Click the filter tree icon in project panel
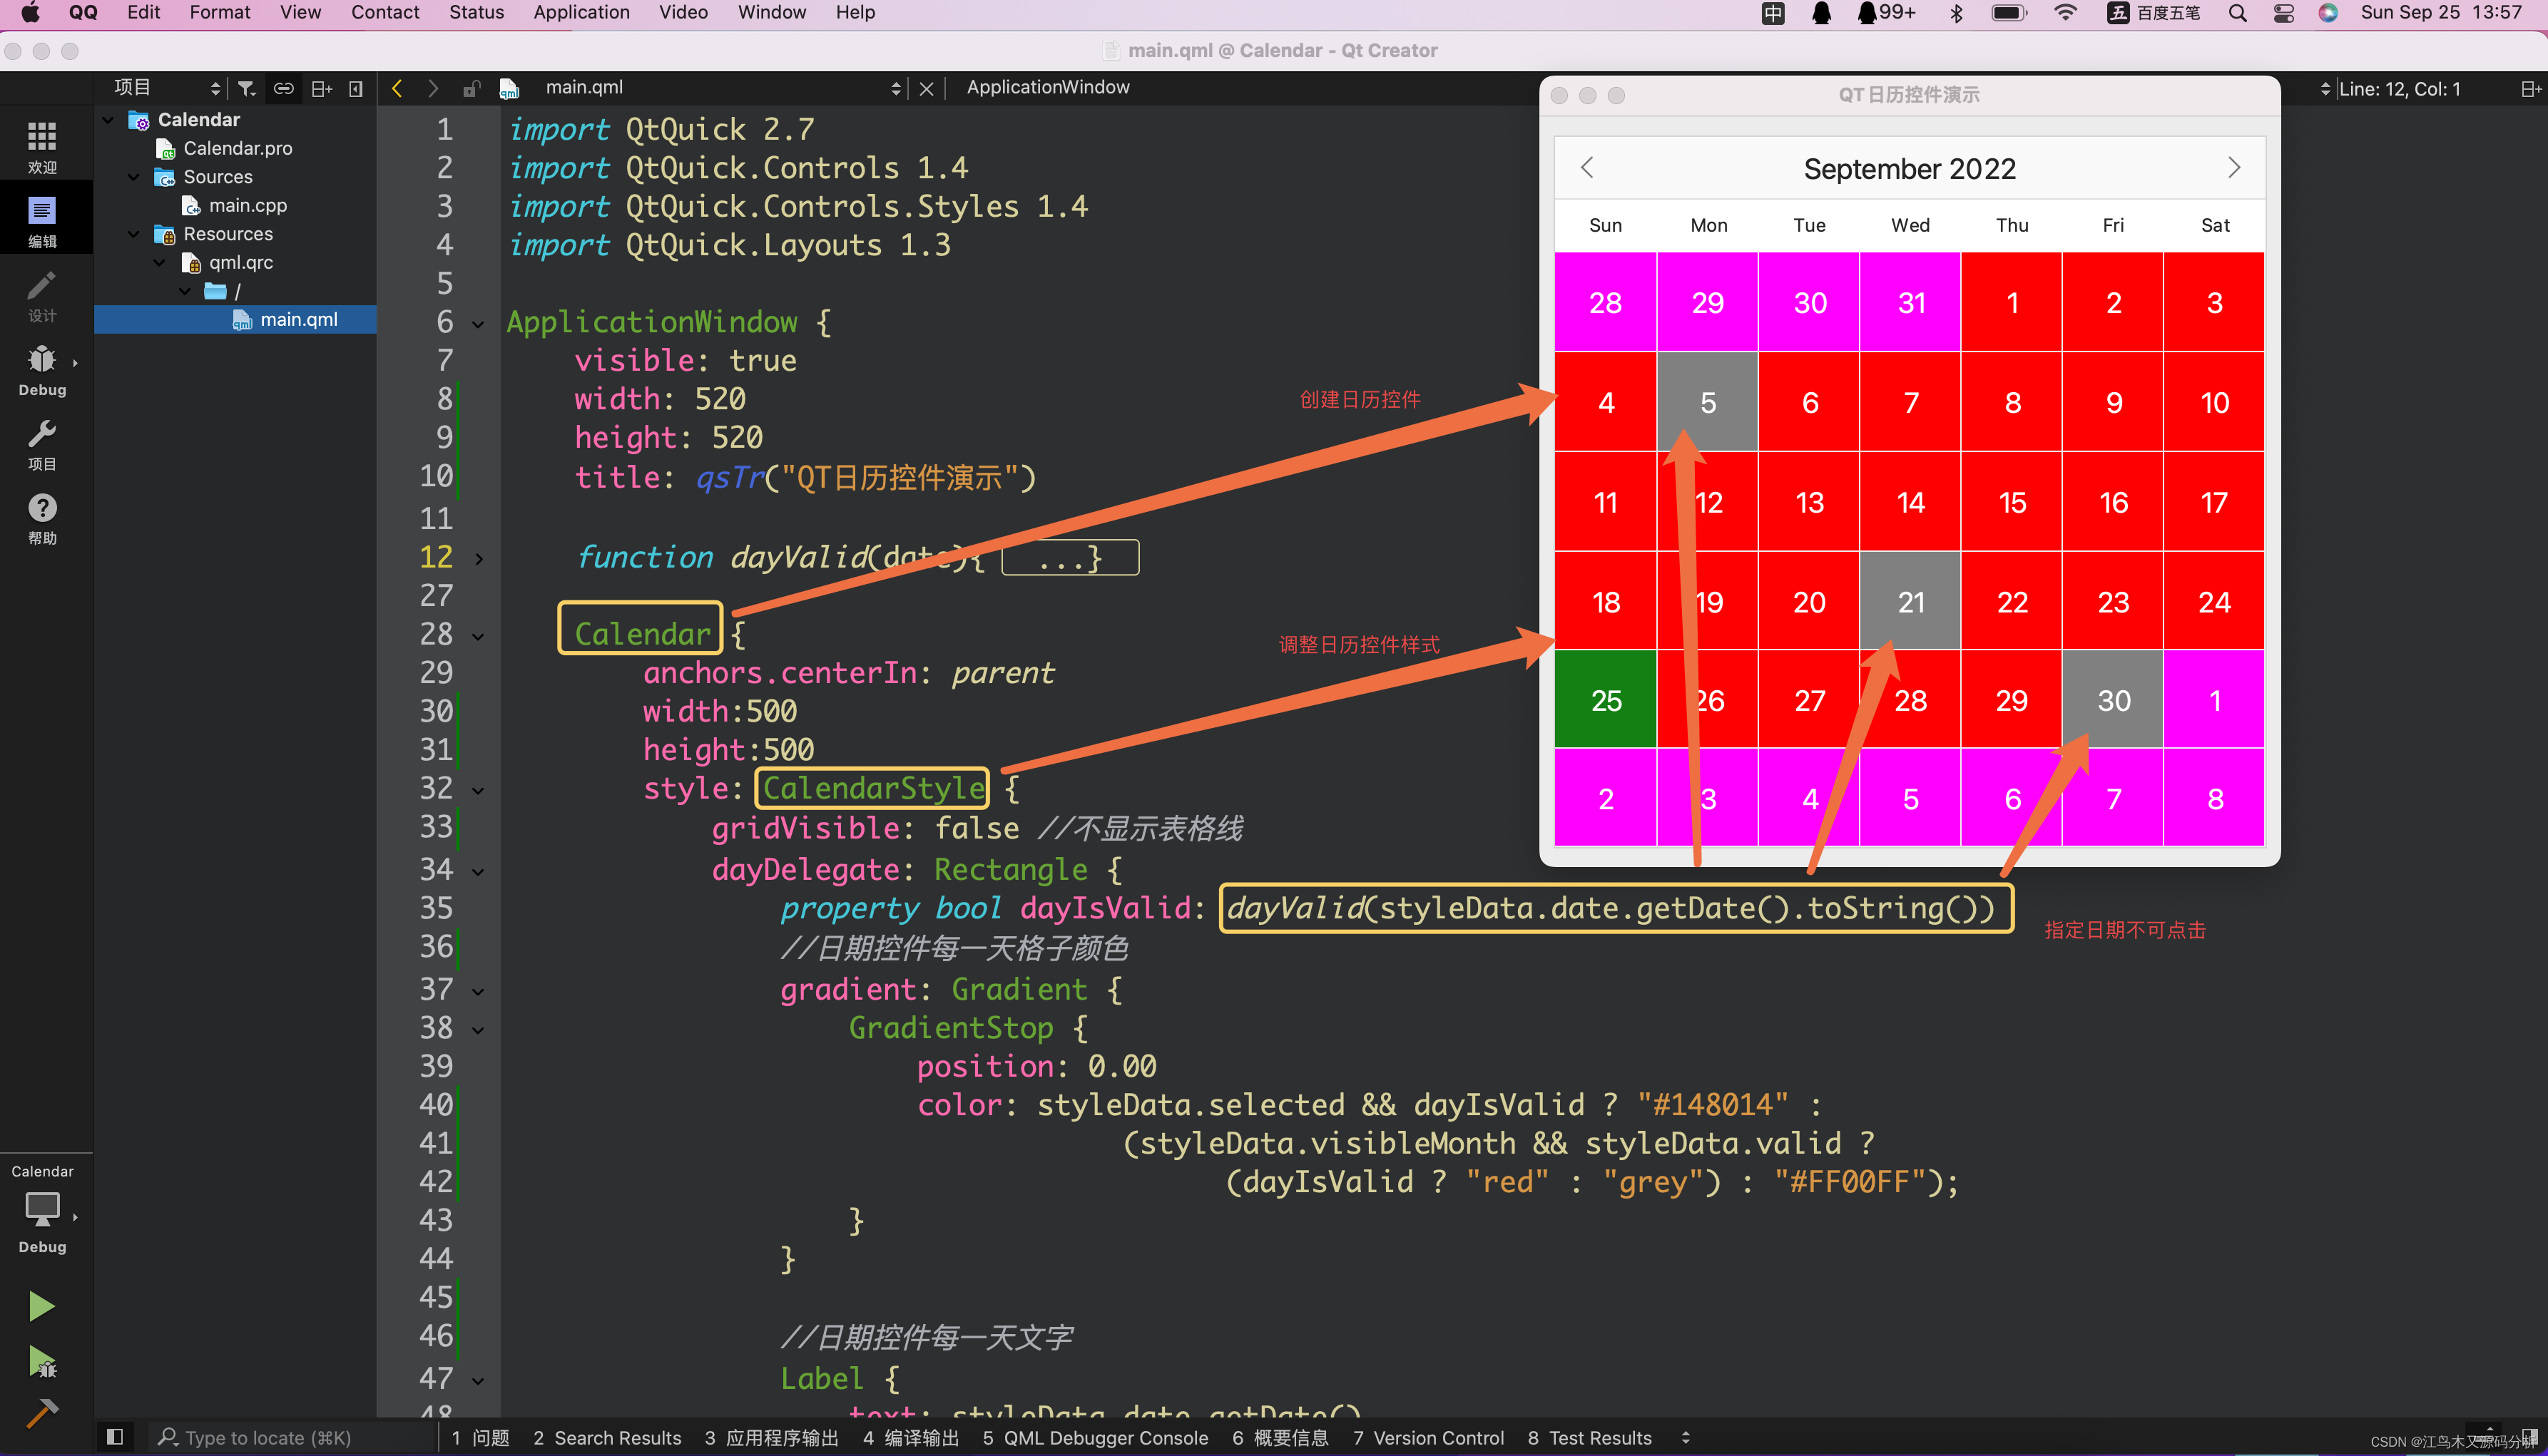 click(246, 88)
